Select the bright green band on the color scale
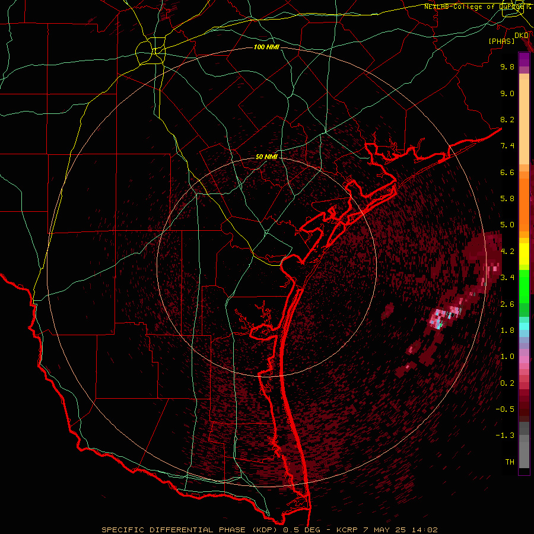 [524, 286]
